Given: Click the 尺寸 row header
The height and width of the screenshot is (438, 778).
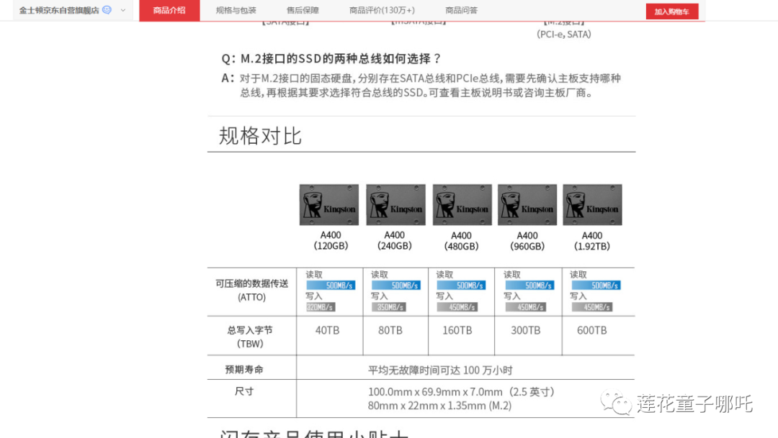Looking at the screenshot, I should coord(244,391).
